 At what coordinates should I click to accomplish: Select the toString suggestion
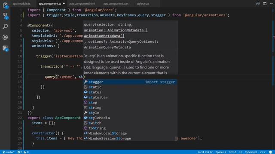(130, 128)
